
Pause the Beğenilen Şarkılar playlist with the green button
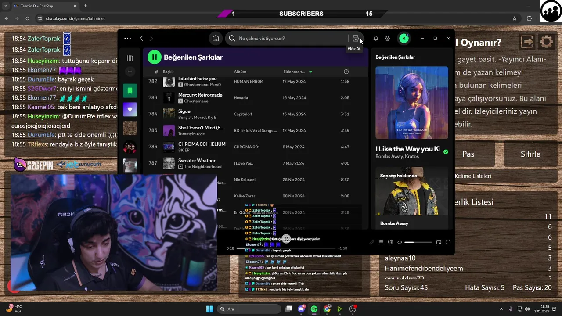click(155, 57)
